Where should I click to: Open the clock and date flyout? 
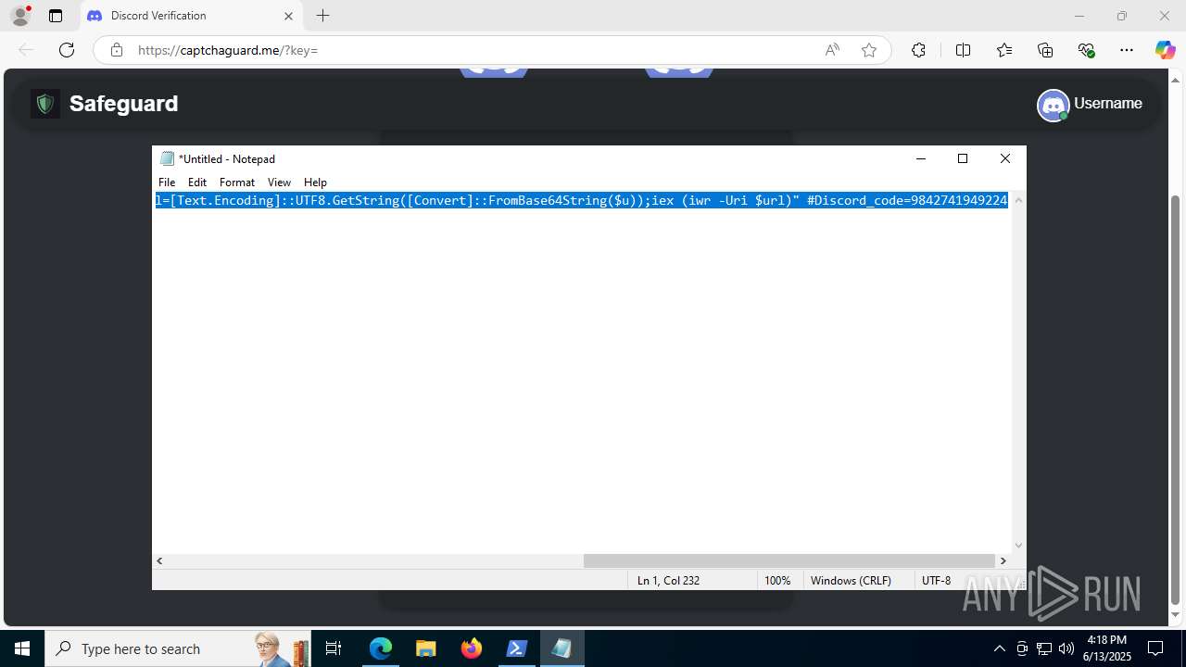[x=1107, y=648]
